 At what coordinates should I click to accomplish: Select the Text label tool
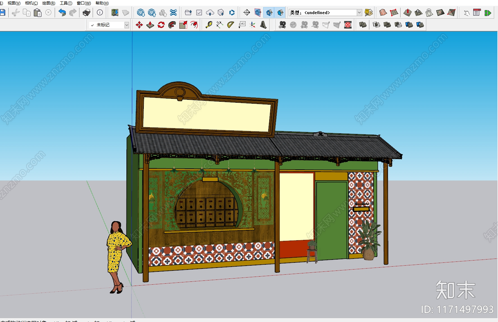click(x=242, y=25)
